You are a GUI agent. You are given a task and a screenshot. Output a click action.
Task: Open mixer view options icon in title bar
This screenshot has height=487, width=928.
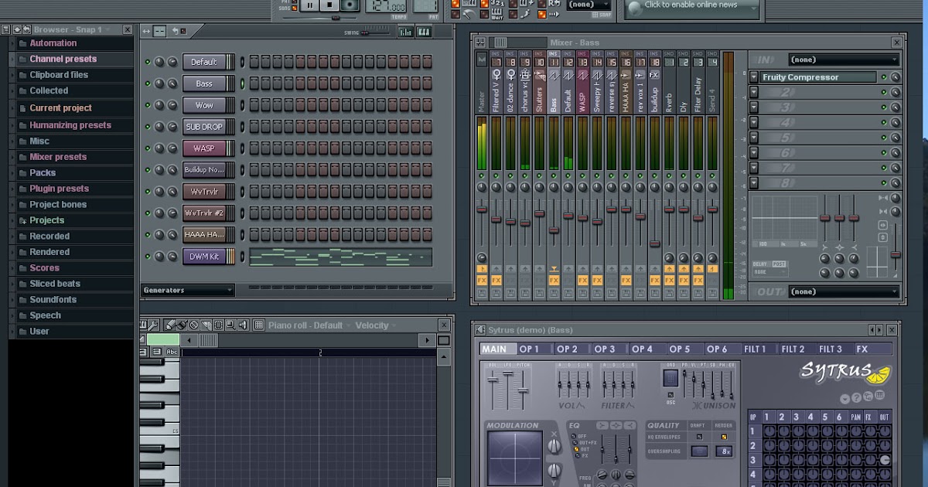pos(480,43)
